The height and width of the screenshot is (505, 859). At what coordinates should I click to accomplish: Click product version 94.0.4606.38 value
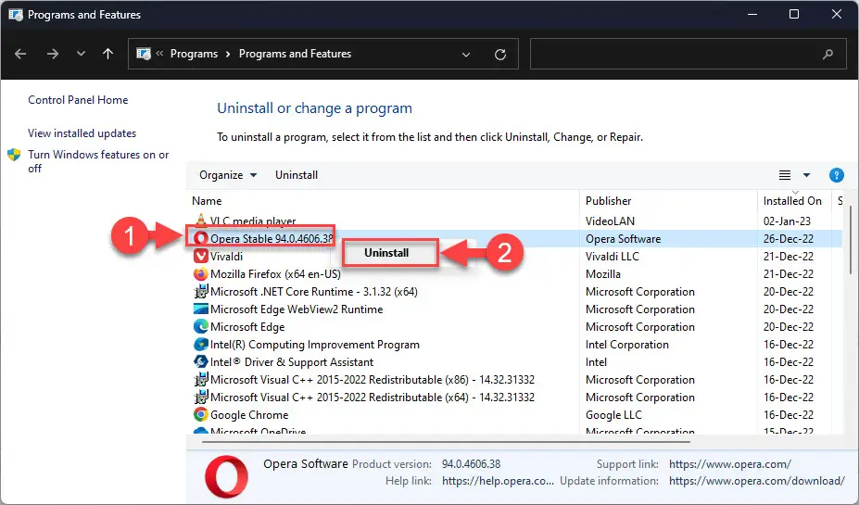pyautogui.click(x=471, y=464)
